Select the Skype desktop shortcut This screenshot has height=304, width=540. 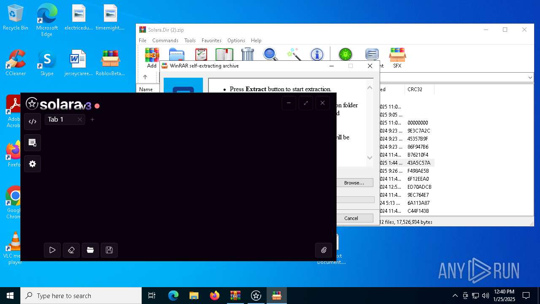(47, 62)
